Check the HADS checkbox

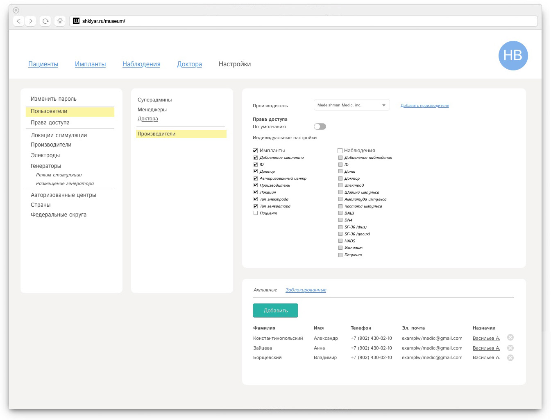(x=340, y=241)
